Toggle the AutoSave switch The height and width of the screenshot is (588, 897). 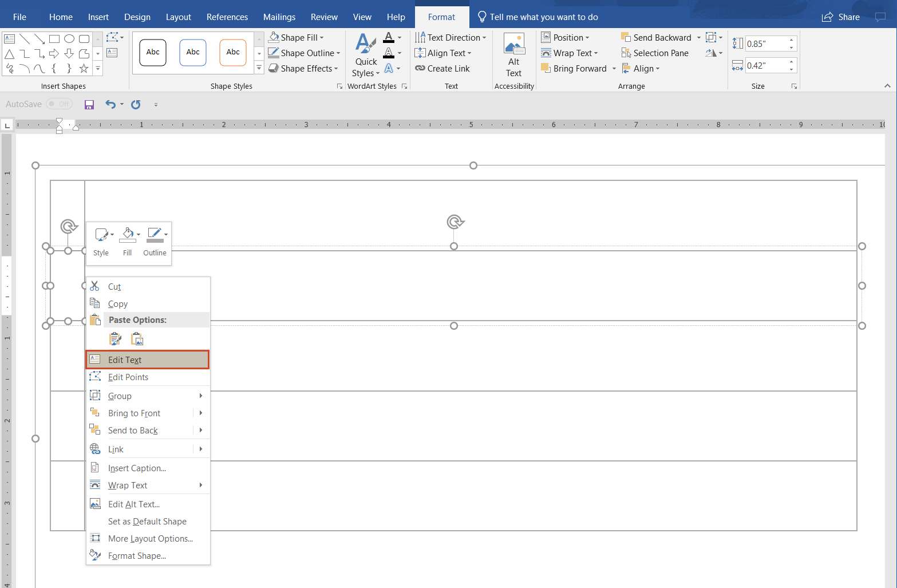[59, 104]
